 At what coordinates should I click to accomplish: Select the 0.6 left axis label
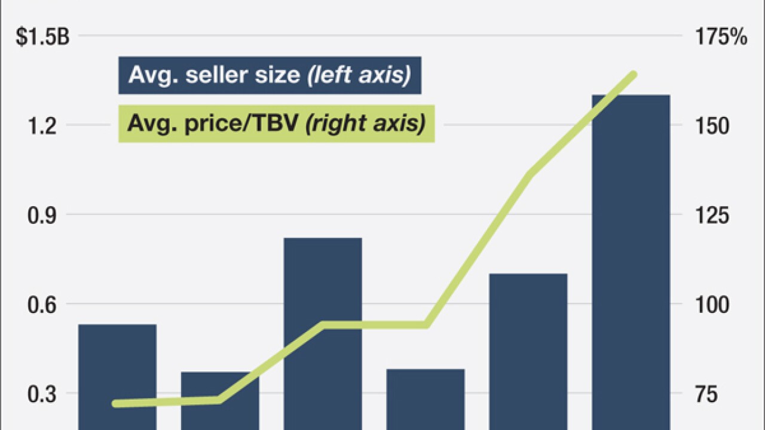pyautogui.click(x=42, y=305)
